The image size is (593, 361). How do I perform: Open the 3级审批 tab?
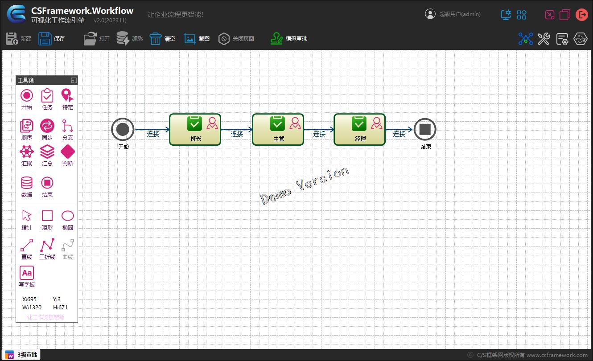click(22, 355)
